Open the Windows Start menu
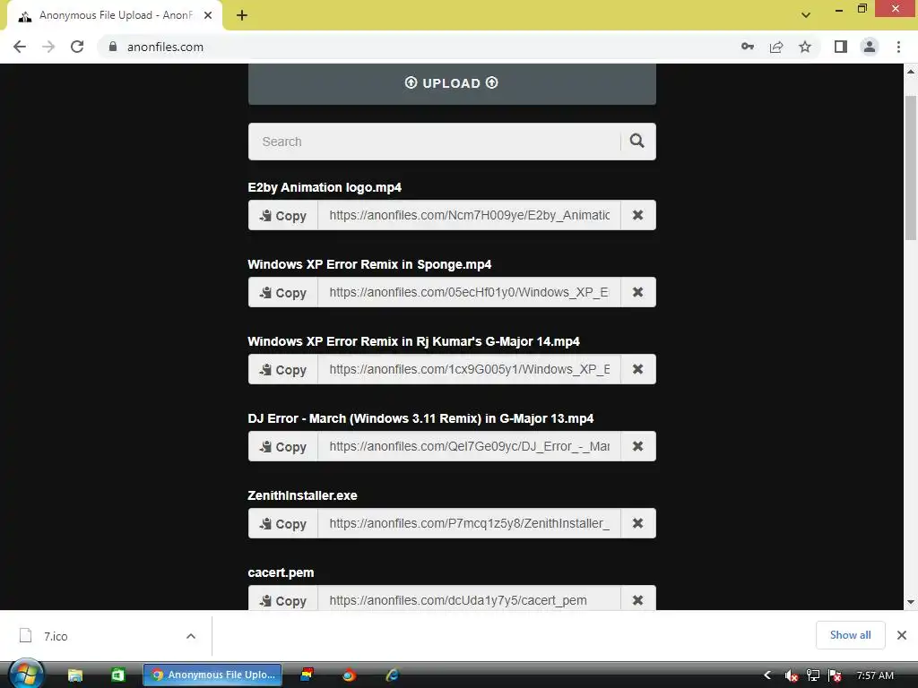The height and width of the screenshot is (688, 918). 26,675
